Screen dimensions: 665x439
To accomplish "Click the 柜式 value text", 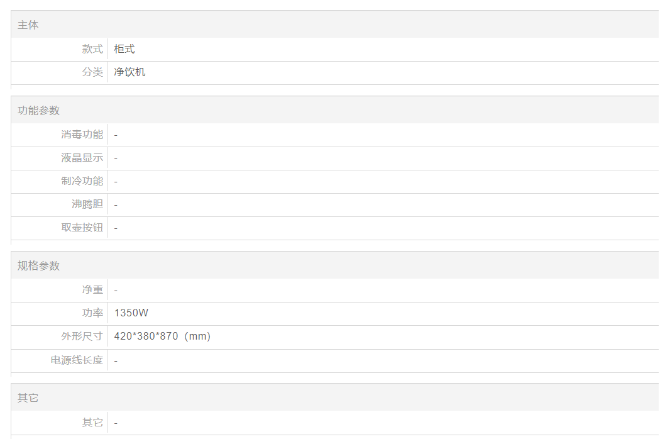I will tap(124, 49).
